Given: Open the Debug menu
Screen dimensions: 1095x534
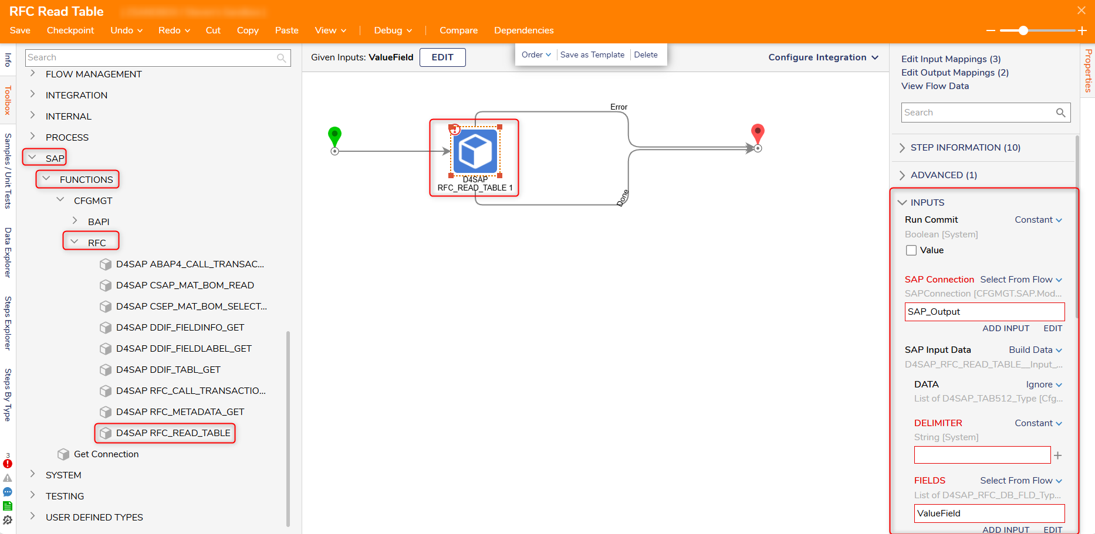Looking at the screenshot, I should (x=393, y=30).
